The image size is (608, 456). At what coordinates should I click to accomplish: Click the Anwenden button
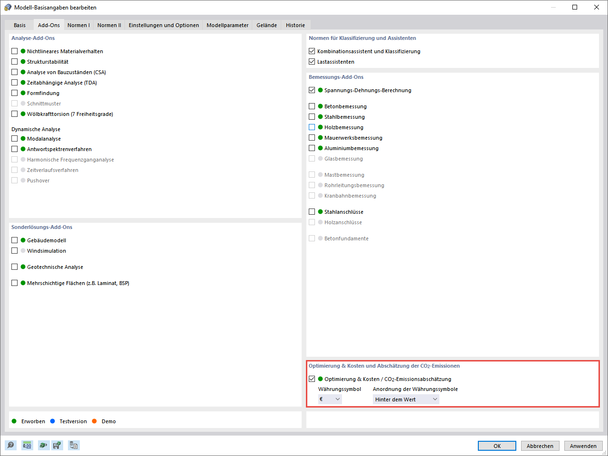pyautogui.click(x=583, y=446)
